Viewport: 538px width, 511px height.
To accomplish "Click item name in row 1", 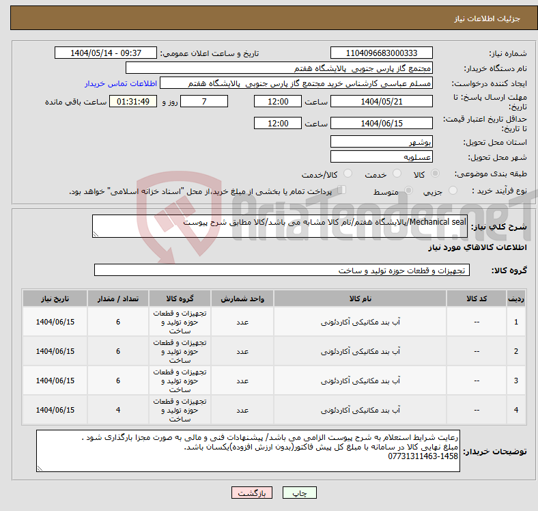I will coord(360,322).
